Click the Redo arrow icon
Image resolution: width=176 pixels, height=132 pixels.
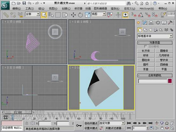tap(37, 3)
